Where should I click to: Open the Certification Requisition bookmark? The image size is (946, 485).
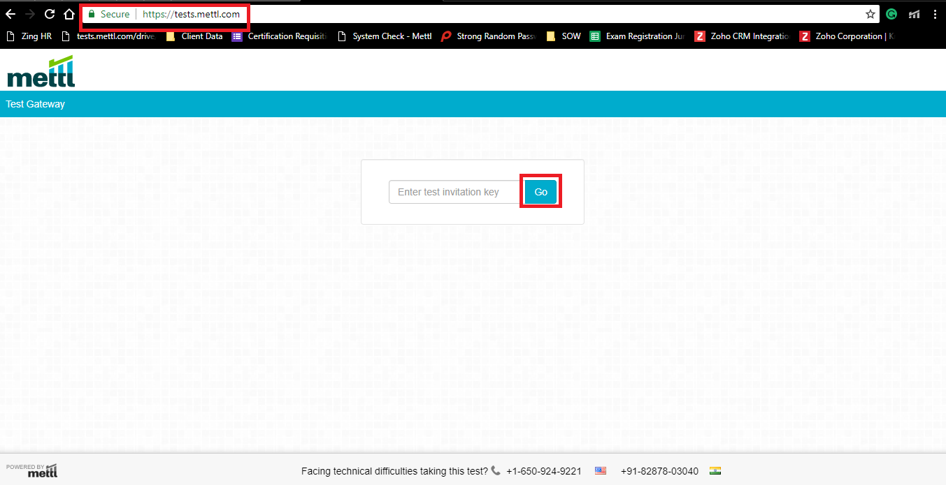pyautogui.click(x=280, y=36)
